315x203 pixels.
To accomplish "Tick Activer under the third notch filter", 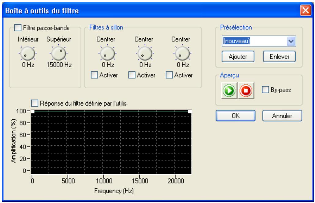I will point(169,75).
